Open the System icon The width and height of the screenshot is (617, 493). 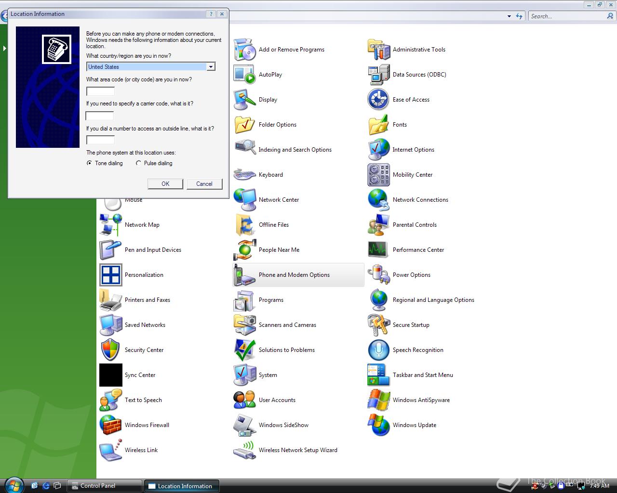[245, 375]
